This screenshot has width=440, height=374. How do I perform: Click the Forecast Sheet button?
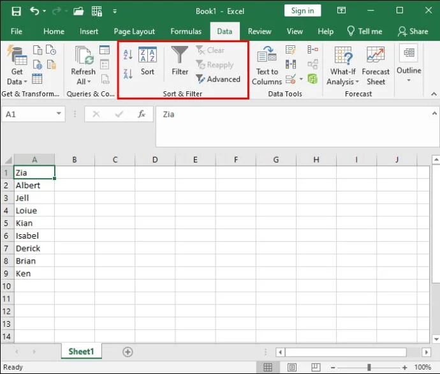(x=376, y=66)
